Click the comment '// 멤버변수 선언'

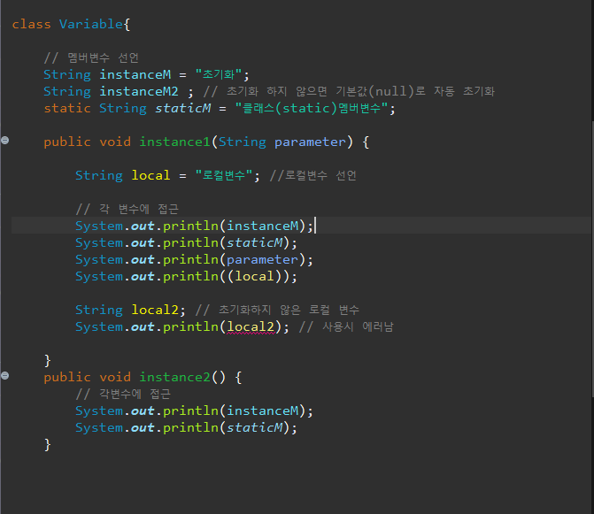click(91, 58)
